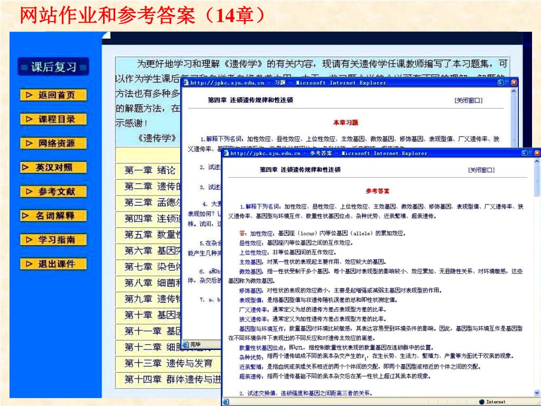
Task: Select chapter row starting with 第八章
Action: coord(148,283)
